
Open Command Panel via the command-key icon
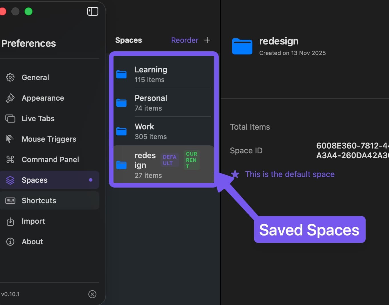10,159
